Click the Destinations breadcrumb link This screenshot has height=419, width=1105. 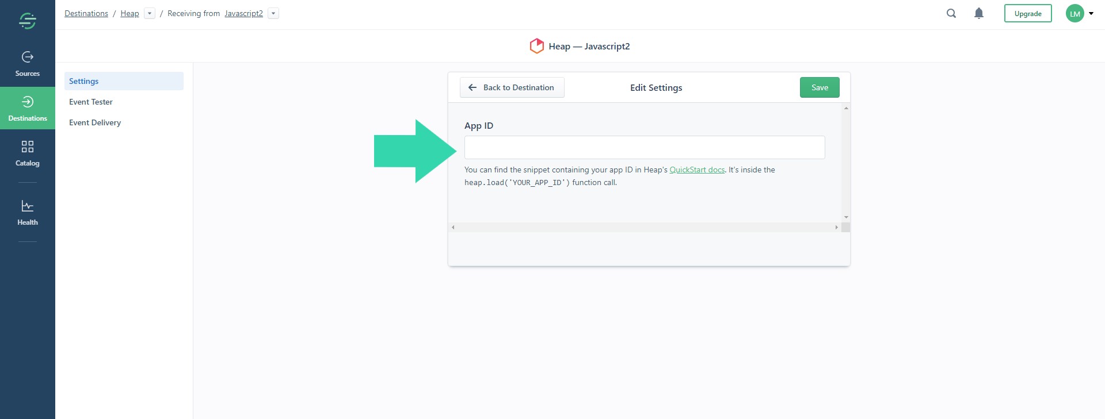86,13
